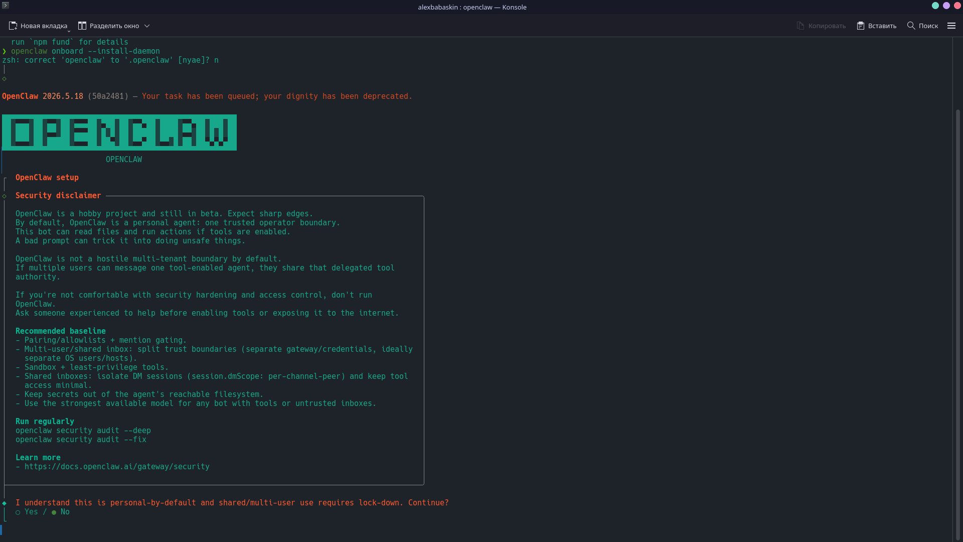Select the Yes radio option
Viewport: 963px width, 542px height.
coord(27,512)
